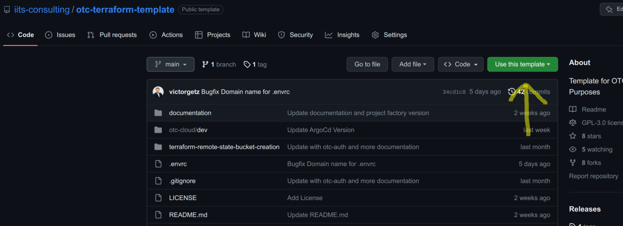This screenshot has height=226, width=623.
Task: Click the .envrc file icon
Action: click(158, 164)
